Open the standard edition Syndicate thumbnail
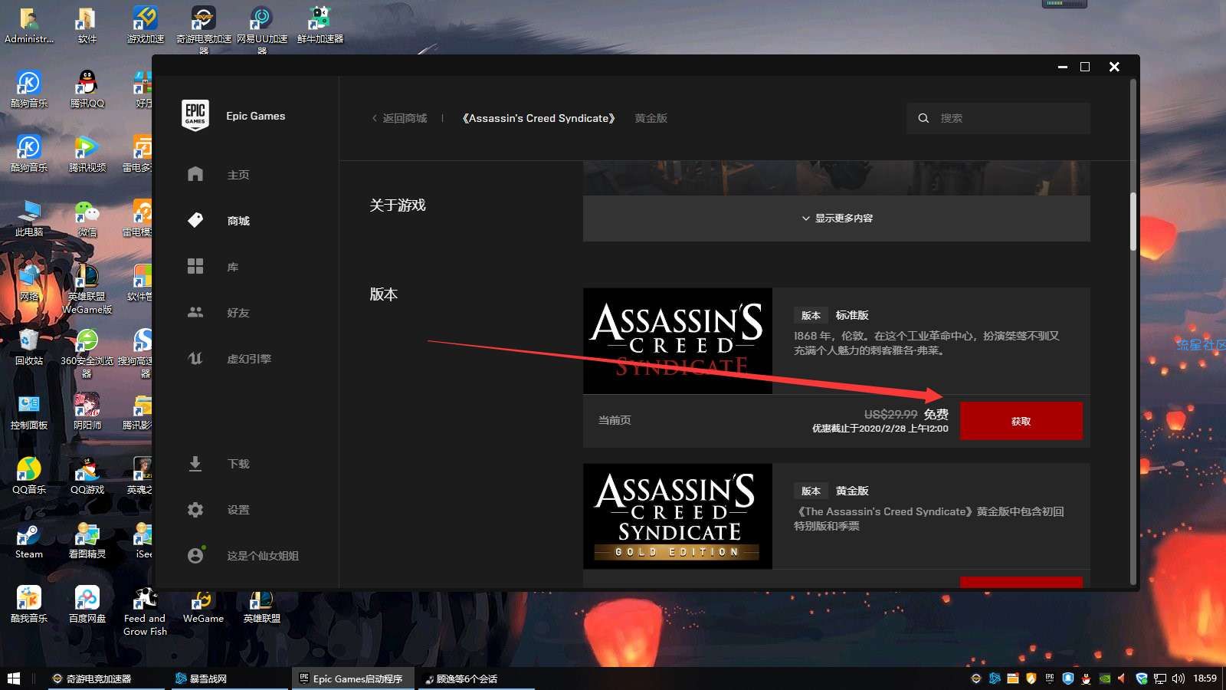 [677, 341]
